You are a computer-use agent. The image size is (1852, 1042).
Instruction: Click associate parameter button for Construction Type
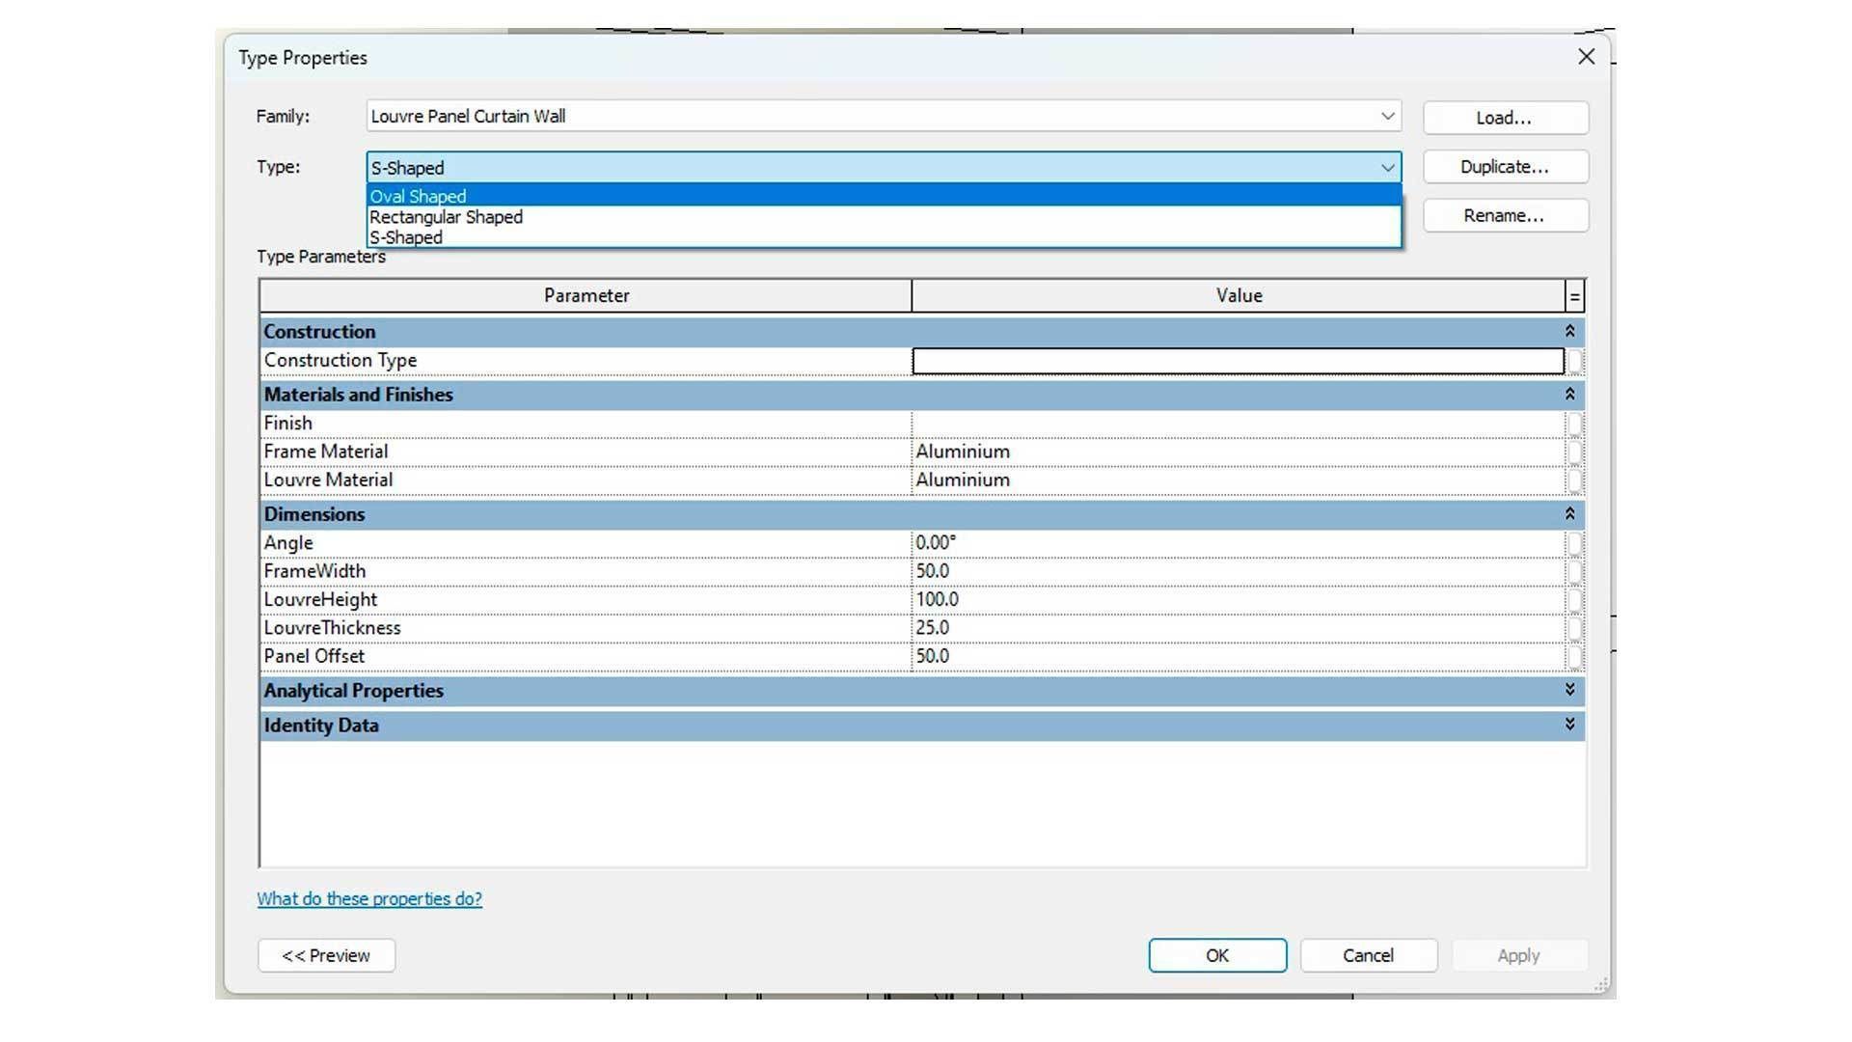tap(1574, 361)
